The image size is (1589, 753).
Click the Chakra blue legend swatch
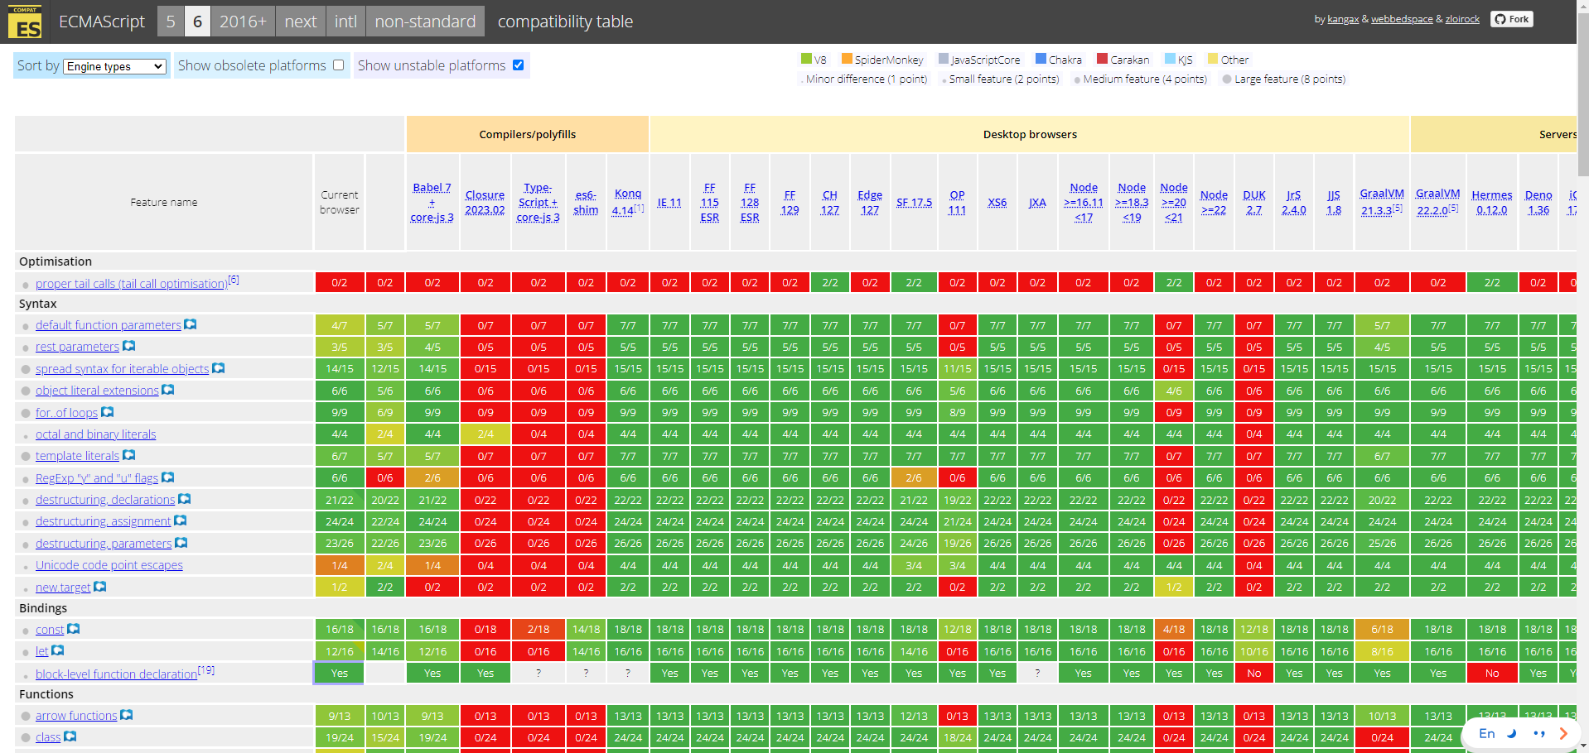coord(1041,59)
